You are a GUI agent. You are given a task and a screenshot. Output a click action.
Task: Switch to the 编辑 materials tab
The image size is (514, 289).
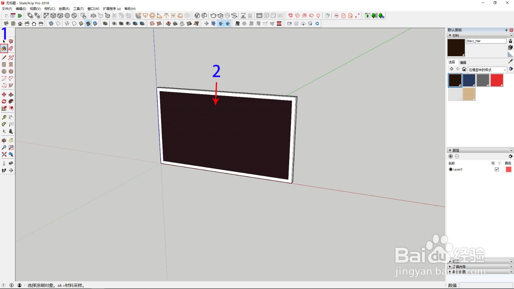[463, 62]
